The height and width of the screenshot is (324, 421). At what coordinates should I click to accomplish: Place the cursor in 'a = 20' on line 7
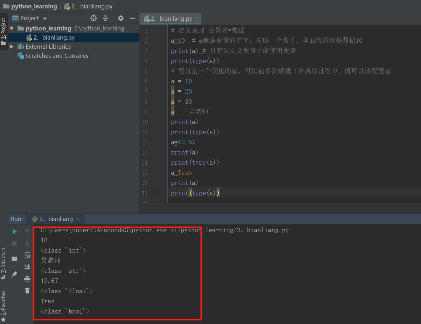(181, 91)
